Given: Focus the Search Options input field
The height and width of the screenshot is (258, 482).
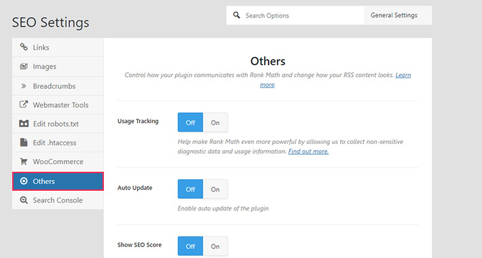Looking at the screenshot, I should point(303,16).
